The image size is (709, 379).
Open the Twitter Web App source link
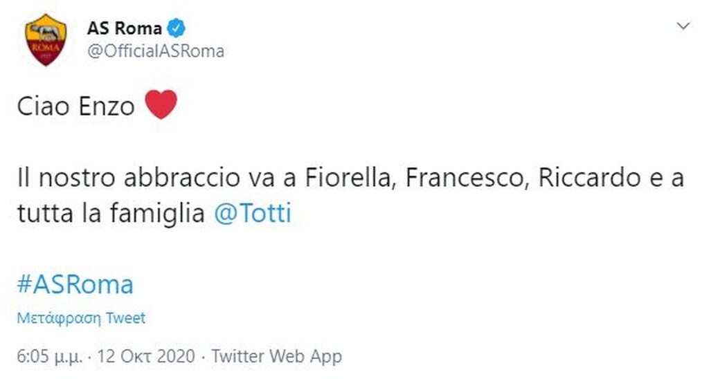(x=277, y=357)
